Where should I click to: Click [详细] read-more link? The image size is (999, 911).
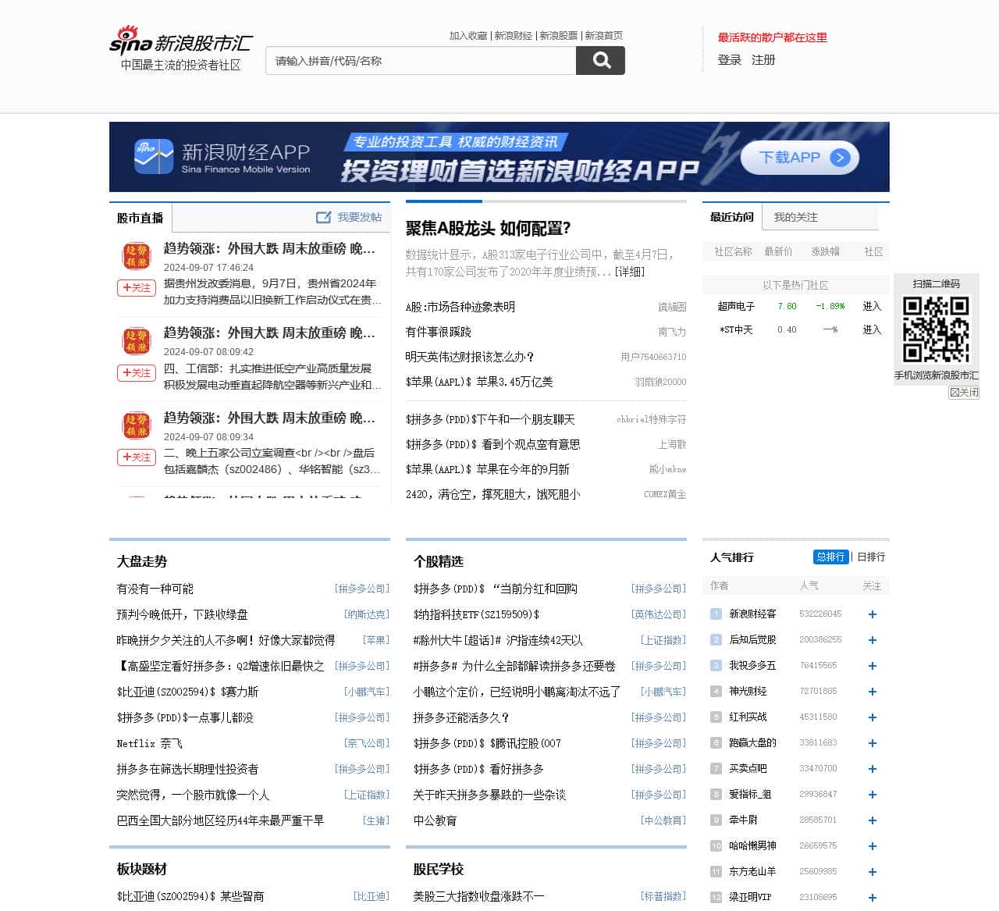630,272
